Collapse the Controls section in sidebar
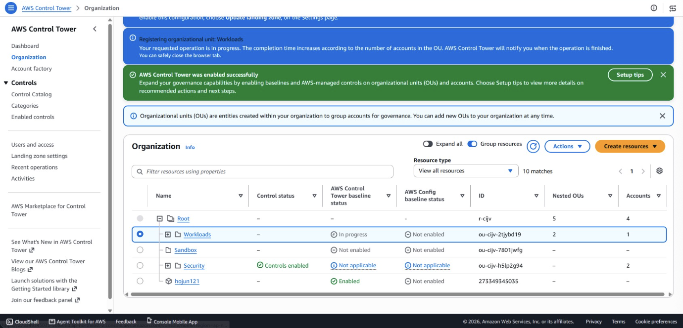 (6, 83)
